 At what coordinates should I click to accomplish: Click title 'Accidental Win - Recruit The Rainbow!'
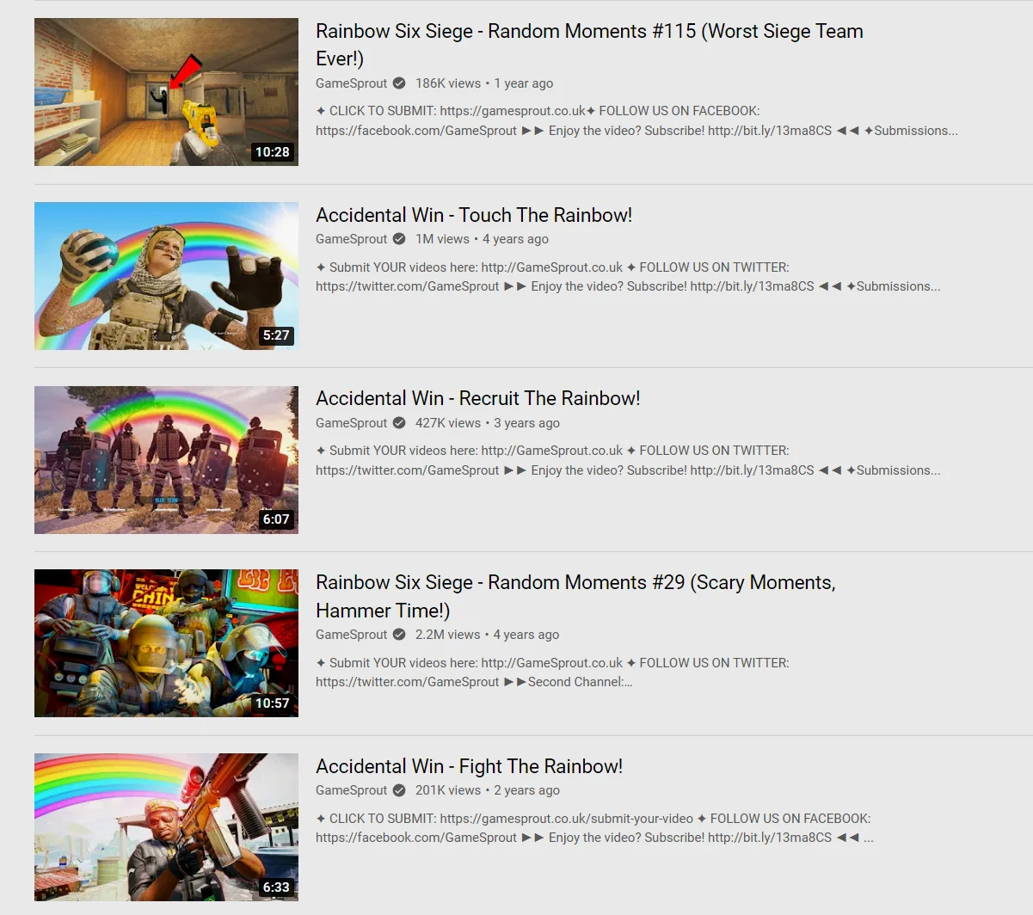coord(478,398)
